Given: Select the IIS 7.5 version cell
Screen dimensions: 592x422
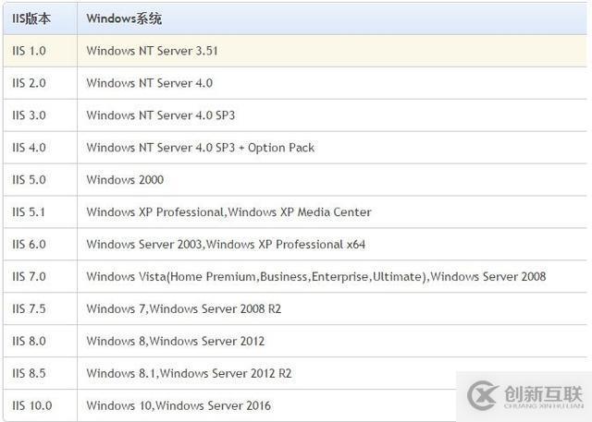Looking at the screenshot, I should pyautogui.click(x=29, y=309).
